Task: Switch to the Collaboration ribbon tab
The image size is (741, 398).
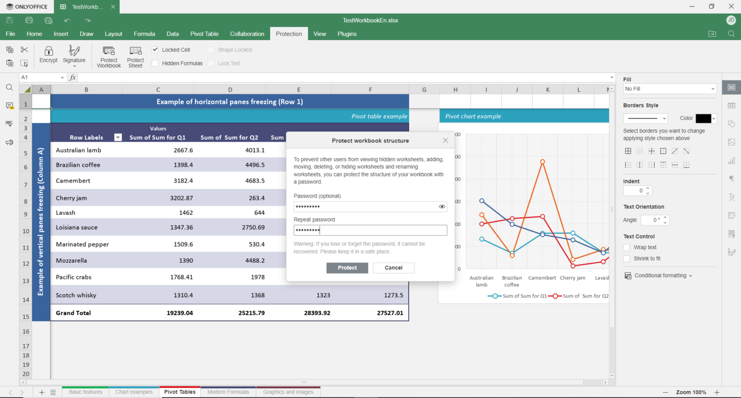Action: click(247, 34)
